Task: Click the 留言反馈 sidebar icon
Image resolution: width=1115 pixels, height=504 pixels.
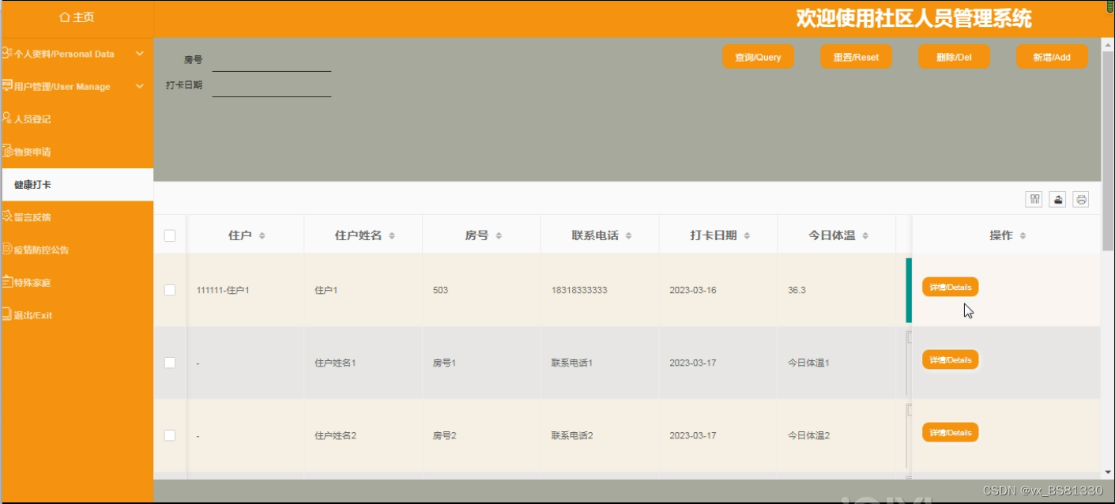Action: coord(6,216)
